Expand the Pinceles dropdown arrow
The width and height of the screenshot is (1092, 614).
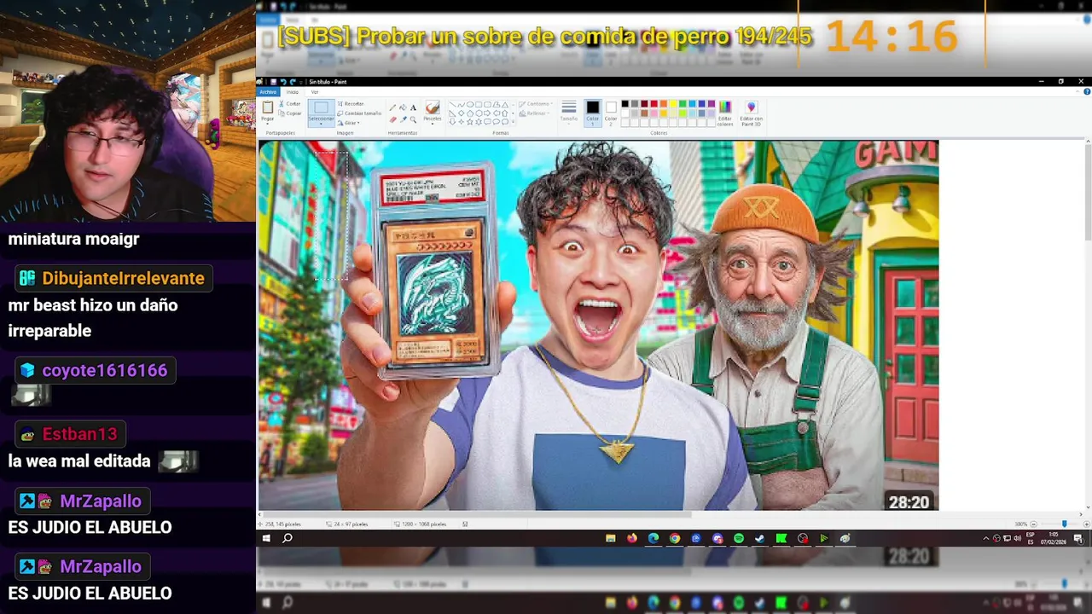pyautogui.click(x=433, y=124)
